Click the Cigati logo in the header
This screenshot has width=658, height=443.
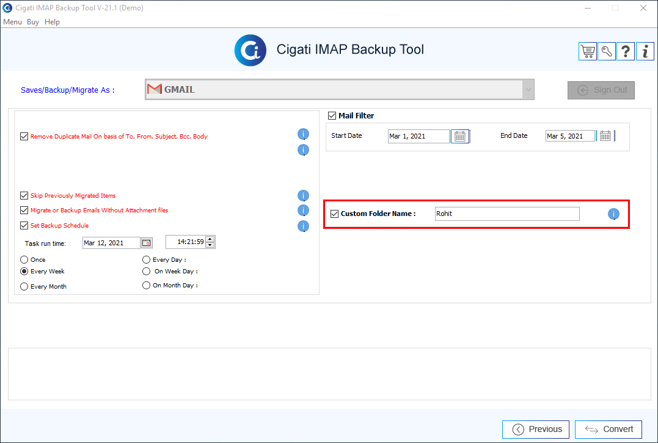click(x=250, y=50)
